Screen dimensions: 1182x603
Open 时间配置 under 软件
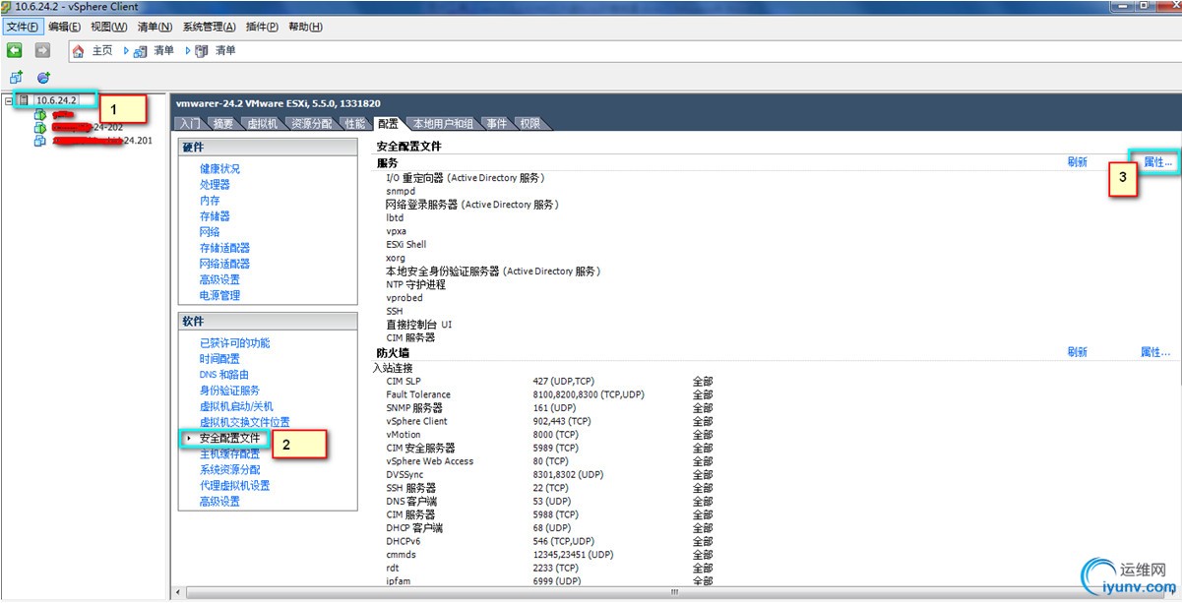pos(219,359)
